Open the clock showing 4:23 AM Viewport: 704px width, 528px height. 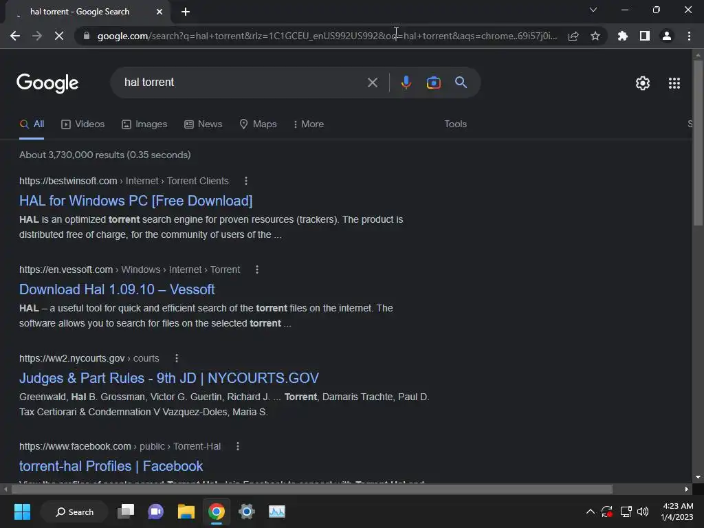677,511
